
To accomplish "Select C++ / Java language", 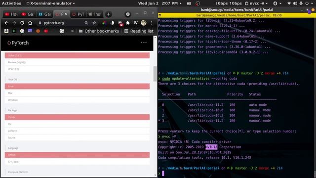I will (x=77, y=162).
